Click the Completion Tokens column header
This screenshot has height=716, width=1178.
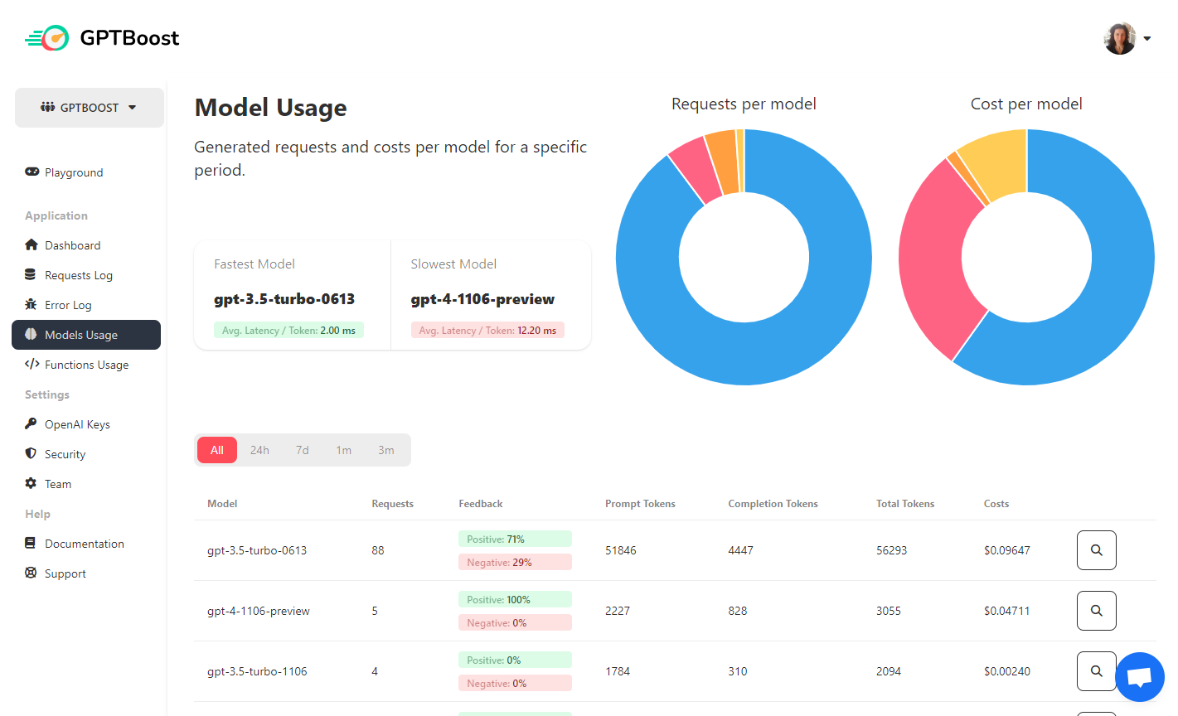(x=773, y=504)
